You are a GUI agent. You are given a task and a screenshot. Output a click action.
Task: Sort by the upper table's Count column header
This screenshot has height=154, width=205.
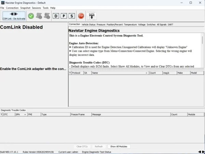tap(156, 73)
